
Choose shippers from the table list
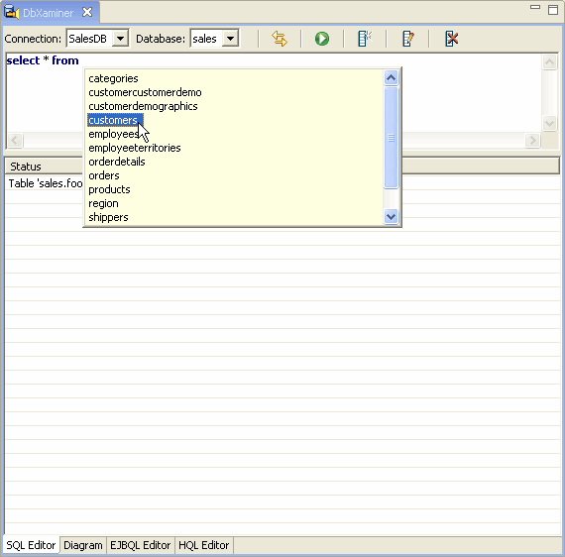108,217
